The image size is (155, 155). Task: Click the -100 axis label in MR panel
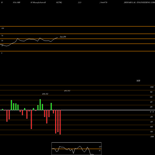point(152,137)
